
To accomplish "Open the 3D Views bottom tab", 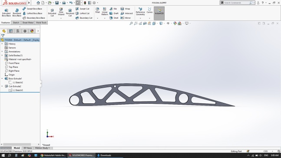I will (x=28, y=148).
